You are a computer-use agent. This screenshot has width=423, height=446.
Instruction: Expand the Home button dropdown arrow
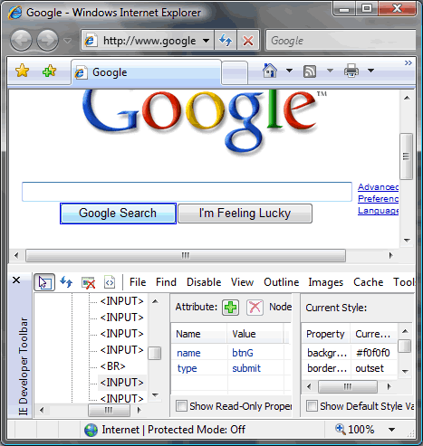[x=289, y=71]
